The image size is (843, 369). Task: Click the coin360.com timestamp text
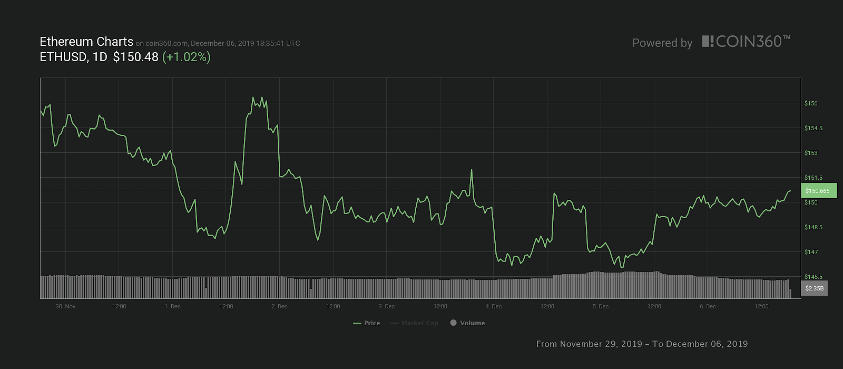pyautogui.click(x=218, y=44)
